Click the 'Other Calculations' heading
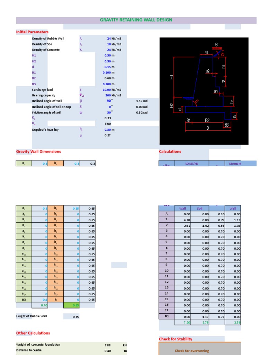This screenshot has height=355, width=266. tap(33, 333)
